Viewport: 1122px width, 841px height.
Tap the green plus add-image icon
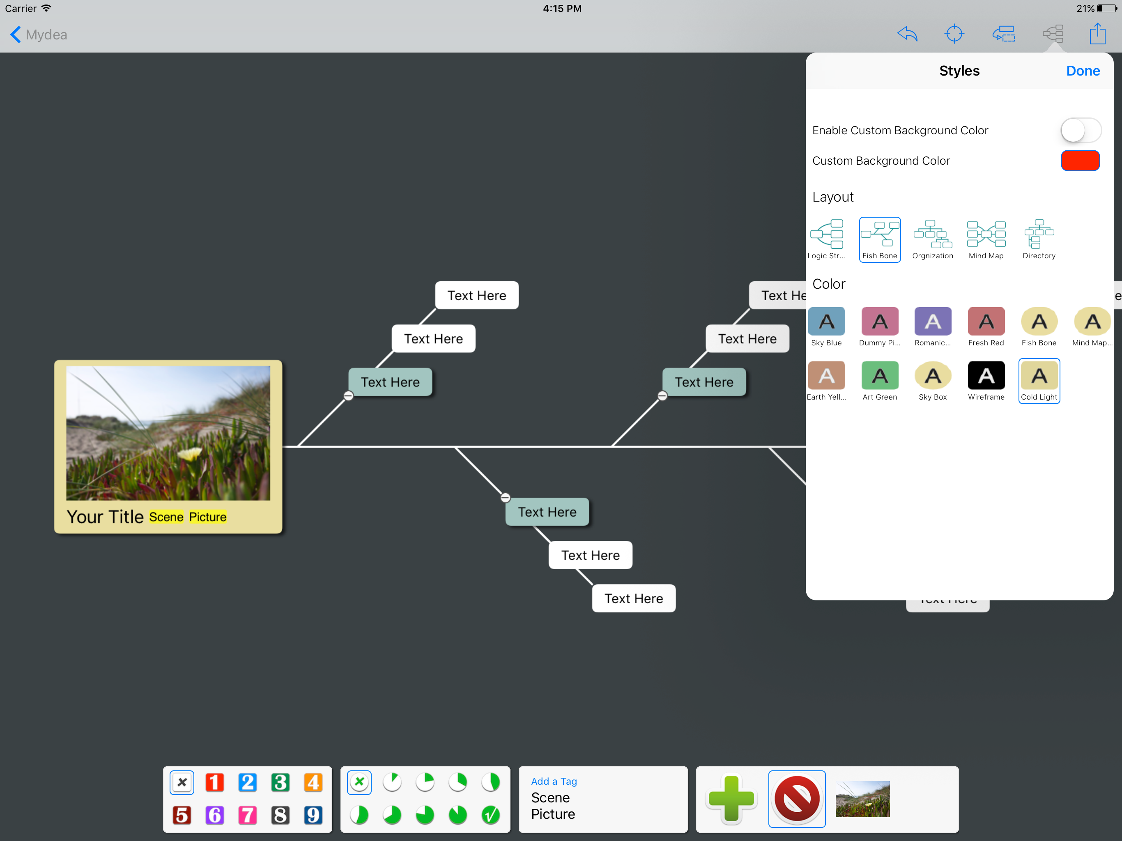click(x=731, y=798)
